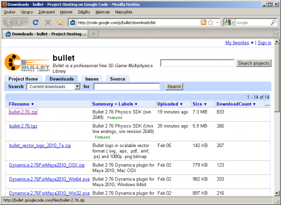Open bullet_vector_logo_2010_7a.zip link

pos(40,145)
